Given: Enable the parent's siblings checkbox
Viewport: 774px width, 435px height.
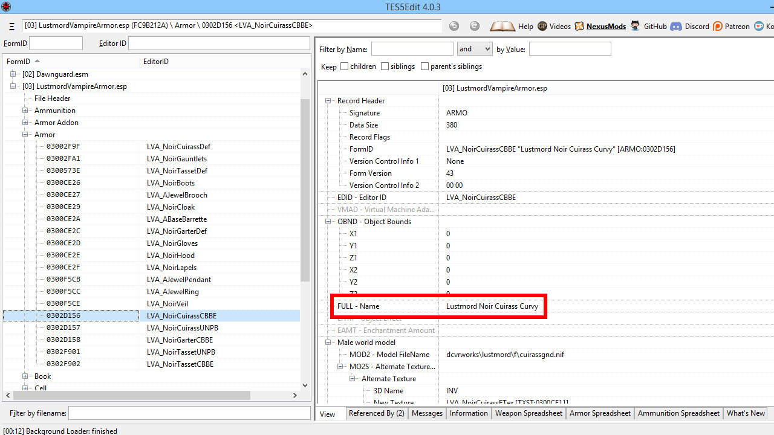Looking at the screenshot, I should pyautogui.click(x=424, y=66).
